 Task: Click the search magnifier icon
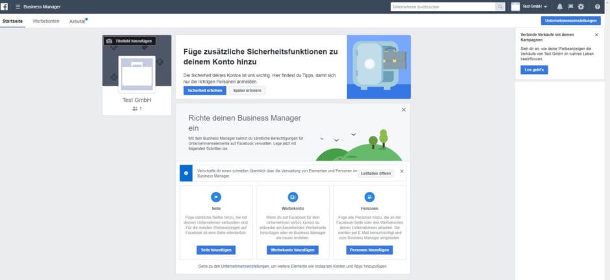[x=500, y=6]
